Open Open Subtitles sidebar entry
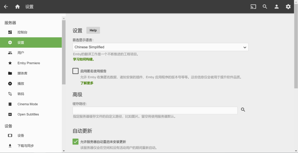The image size is (298, 153). pos(31,114)
